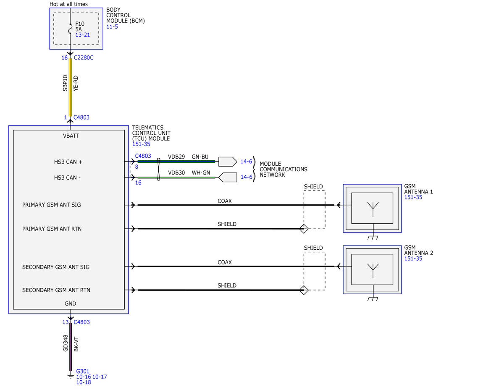The width and height of the screenshot is (504, 389).
Task: Open the 14-6 link next to the VDB29 arrow
Action: [246, 161]
